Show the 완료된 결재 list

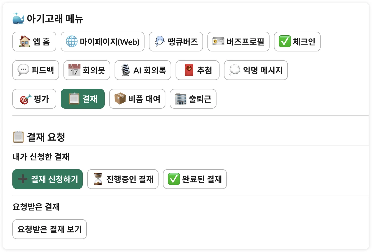coord(195,179)
